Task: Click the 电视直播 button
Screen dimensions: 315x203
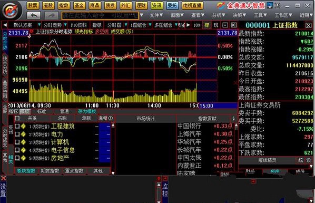Action: 192,5
